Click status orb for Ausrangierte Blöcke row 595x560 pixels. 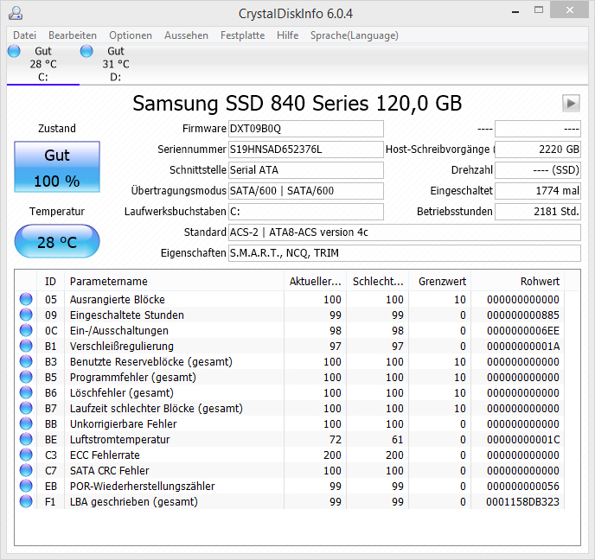(26, 299)
